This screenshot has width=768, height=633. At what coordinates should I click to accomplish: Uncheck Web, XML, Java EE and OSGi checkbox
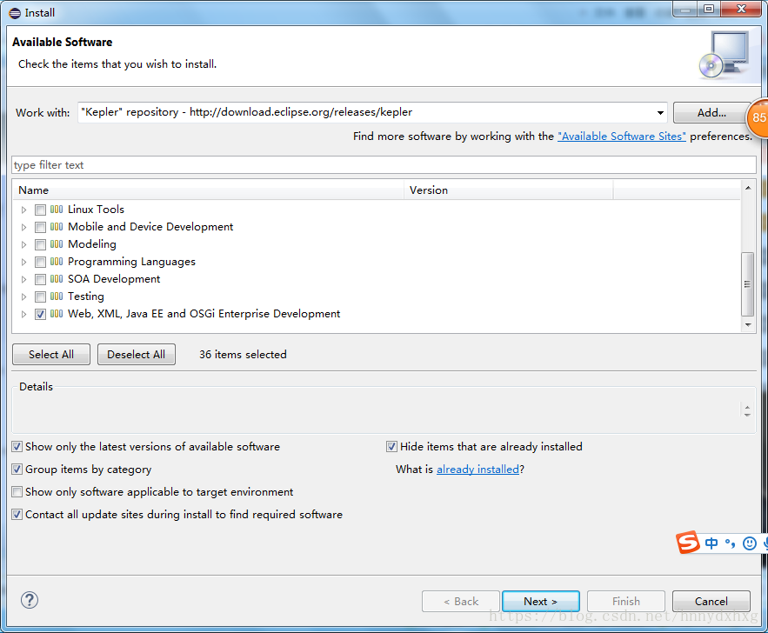tap(41, 314)
